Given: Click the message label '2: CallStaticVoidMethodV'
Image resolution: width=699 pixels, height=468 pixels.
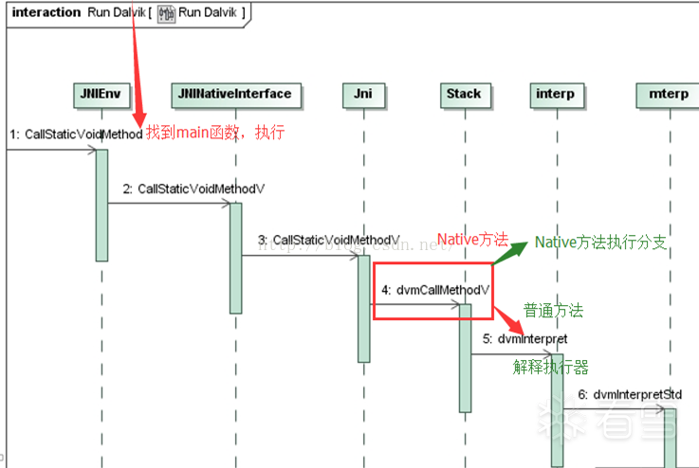Looking at the screenshot, I should pos(193,189).
